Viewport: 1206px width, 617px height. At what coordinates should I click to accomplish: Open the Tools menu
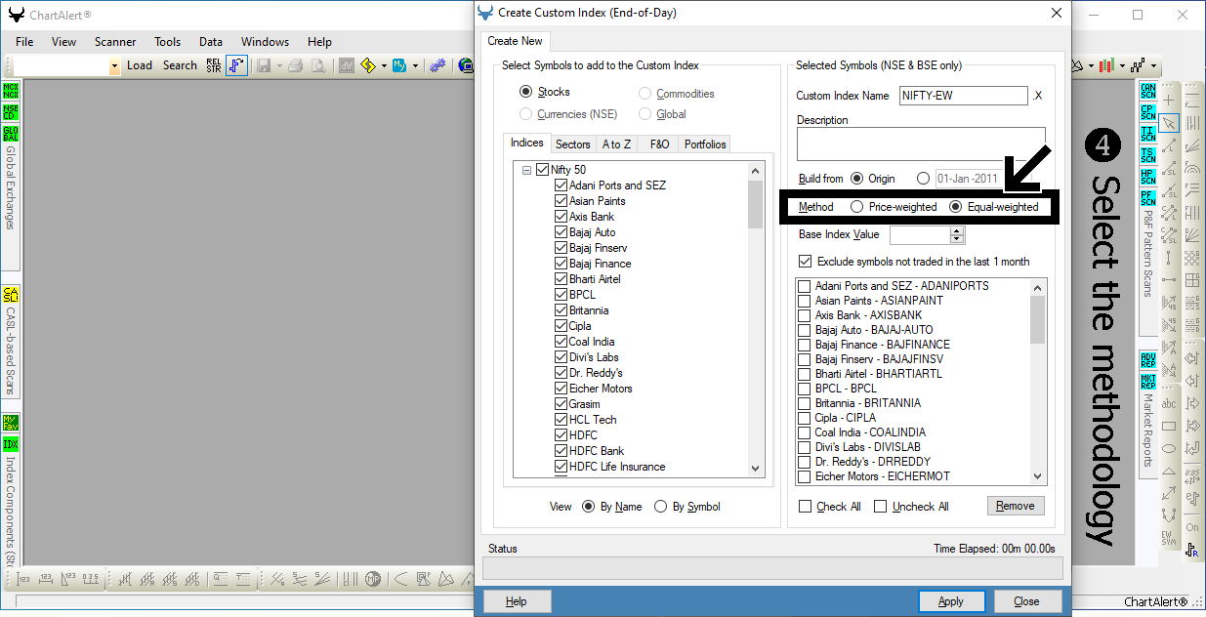pyautogui.click(x=168, y=42)
